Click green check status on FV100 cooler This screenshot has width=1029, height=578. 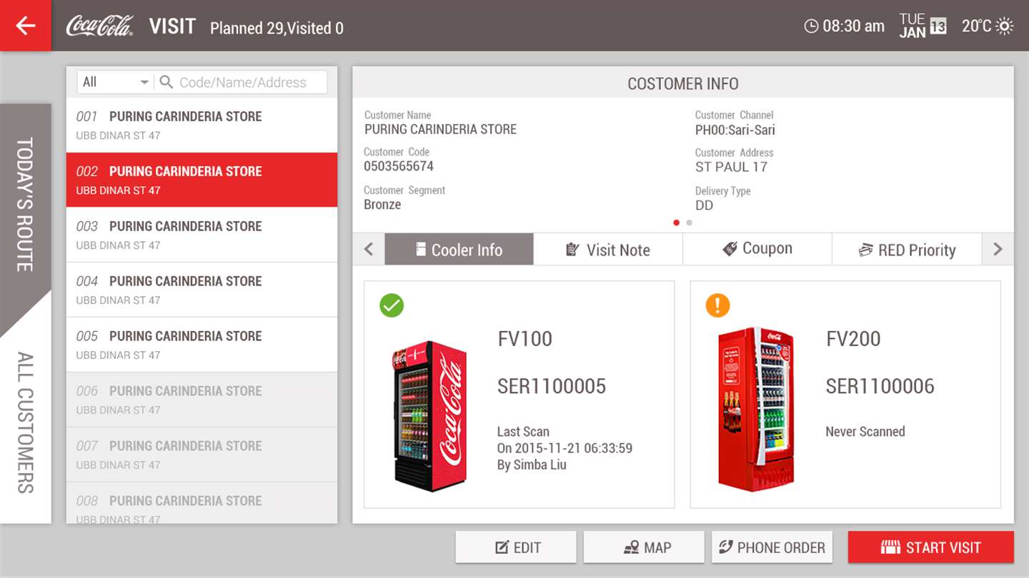click(392, 305)
